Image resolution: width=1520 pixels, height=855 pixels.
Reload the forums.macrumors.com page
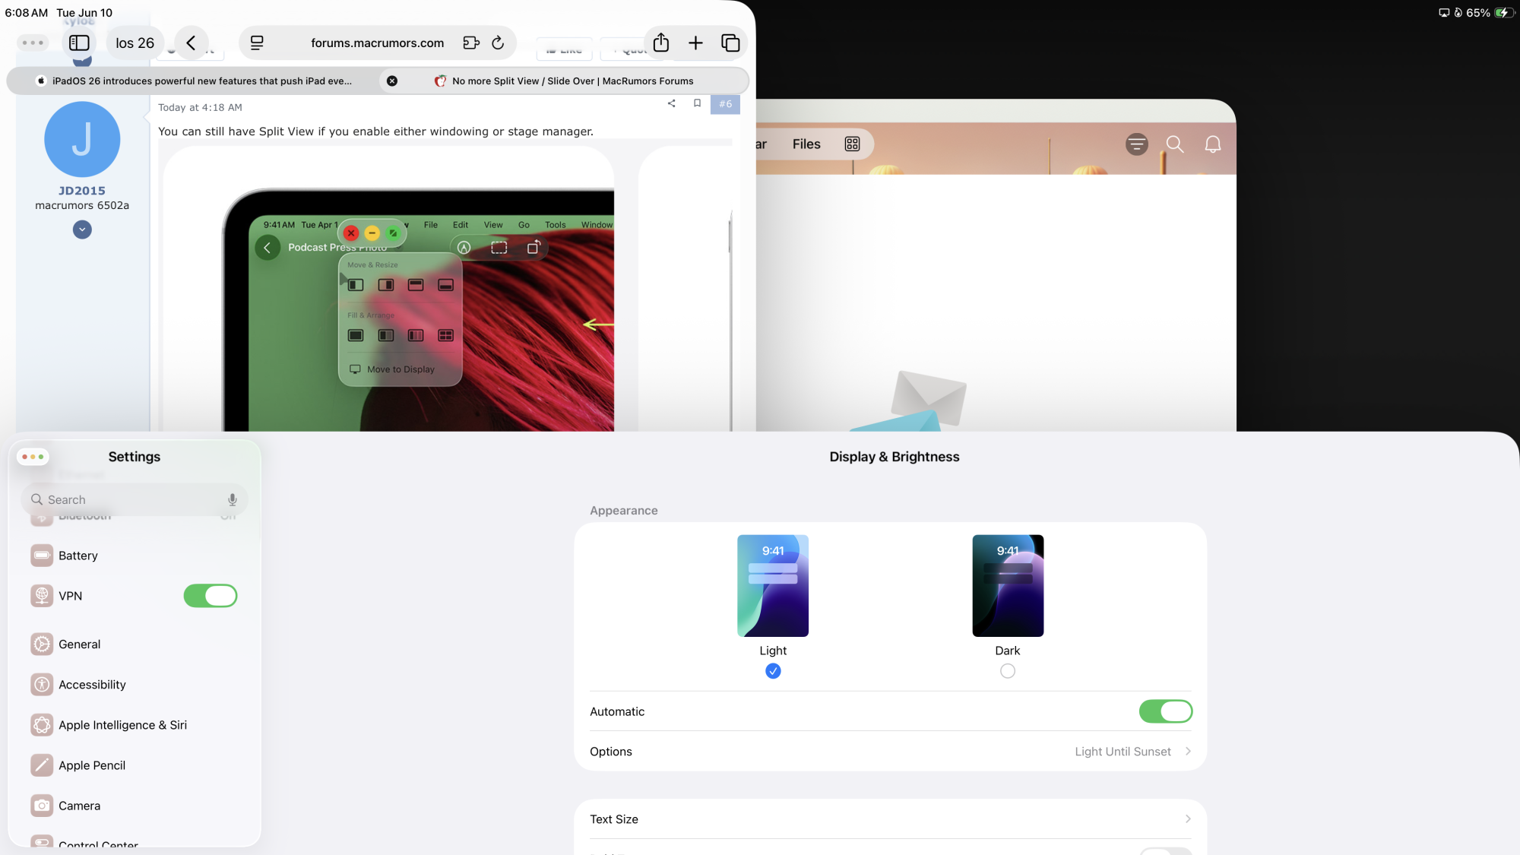pyautogui.click(x=498, y=43)
